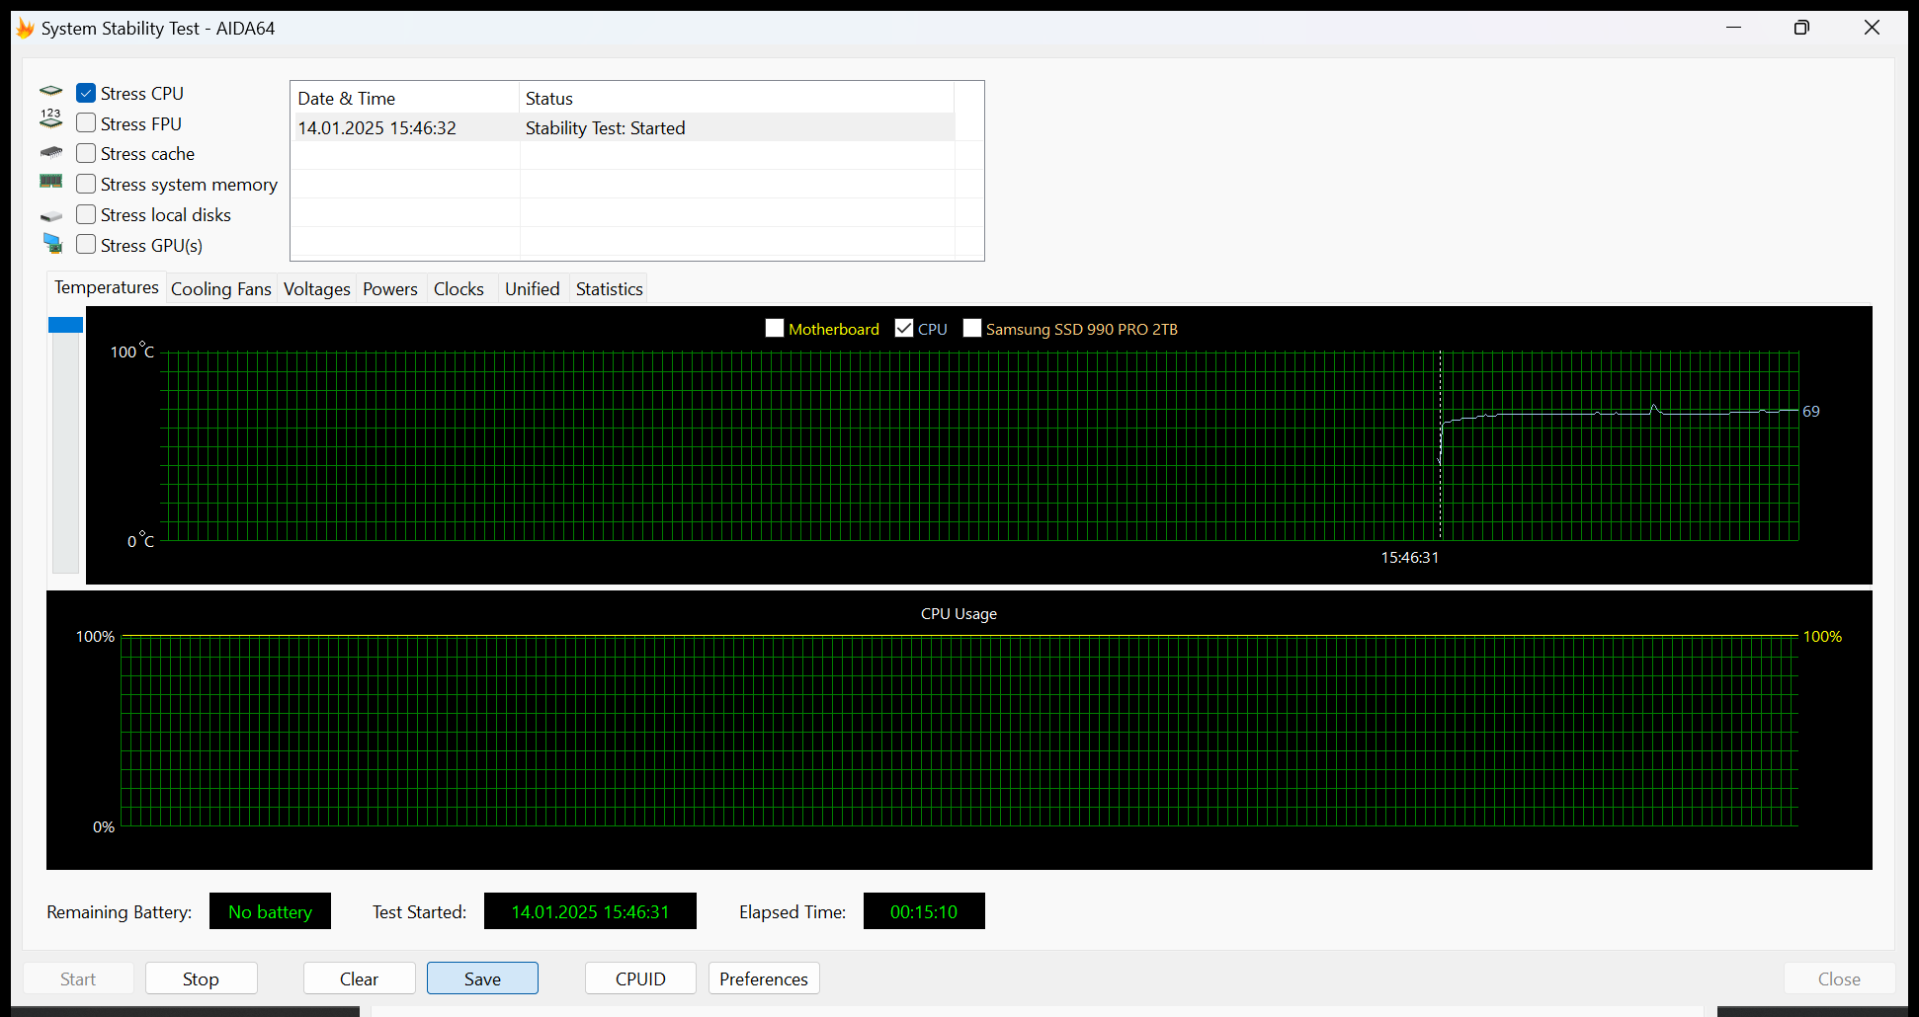
Task: Enable the Stress GPU(s) checkbox
Action: pos(86,245)
